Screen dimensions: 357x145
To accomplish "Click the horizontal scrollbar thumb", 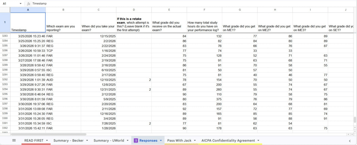I will [48, 134].
